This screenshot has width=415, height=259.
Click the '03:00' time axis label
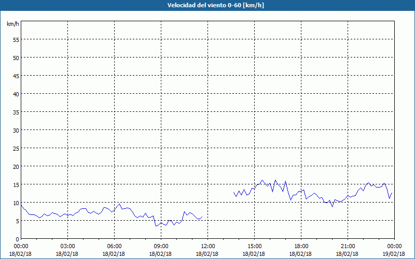[x=68, y=247]
